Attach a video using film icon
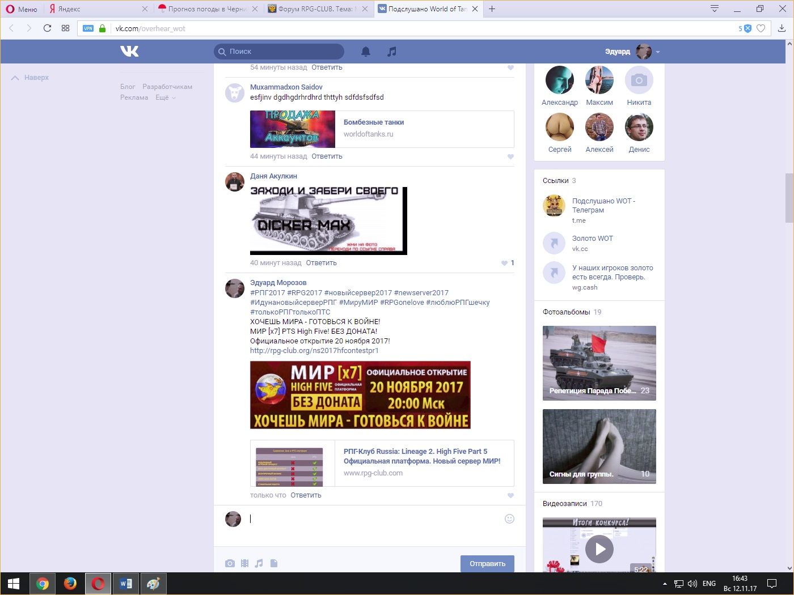Image resolution: width=794 pixels, height=595 pixels. pyautogui.click(x=244, y=563)
